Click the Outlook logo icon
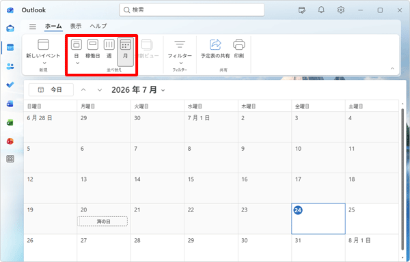The width and height of the screenshot is (410, 262). (10, 10)
